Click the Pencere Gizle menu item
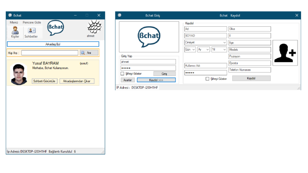Image resolution: width=308 pixels, height=173 pixels. tap(32, 22)
